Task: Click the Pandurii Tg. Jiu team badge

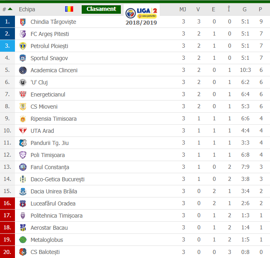Action: (x=23, y=143)
